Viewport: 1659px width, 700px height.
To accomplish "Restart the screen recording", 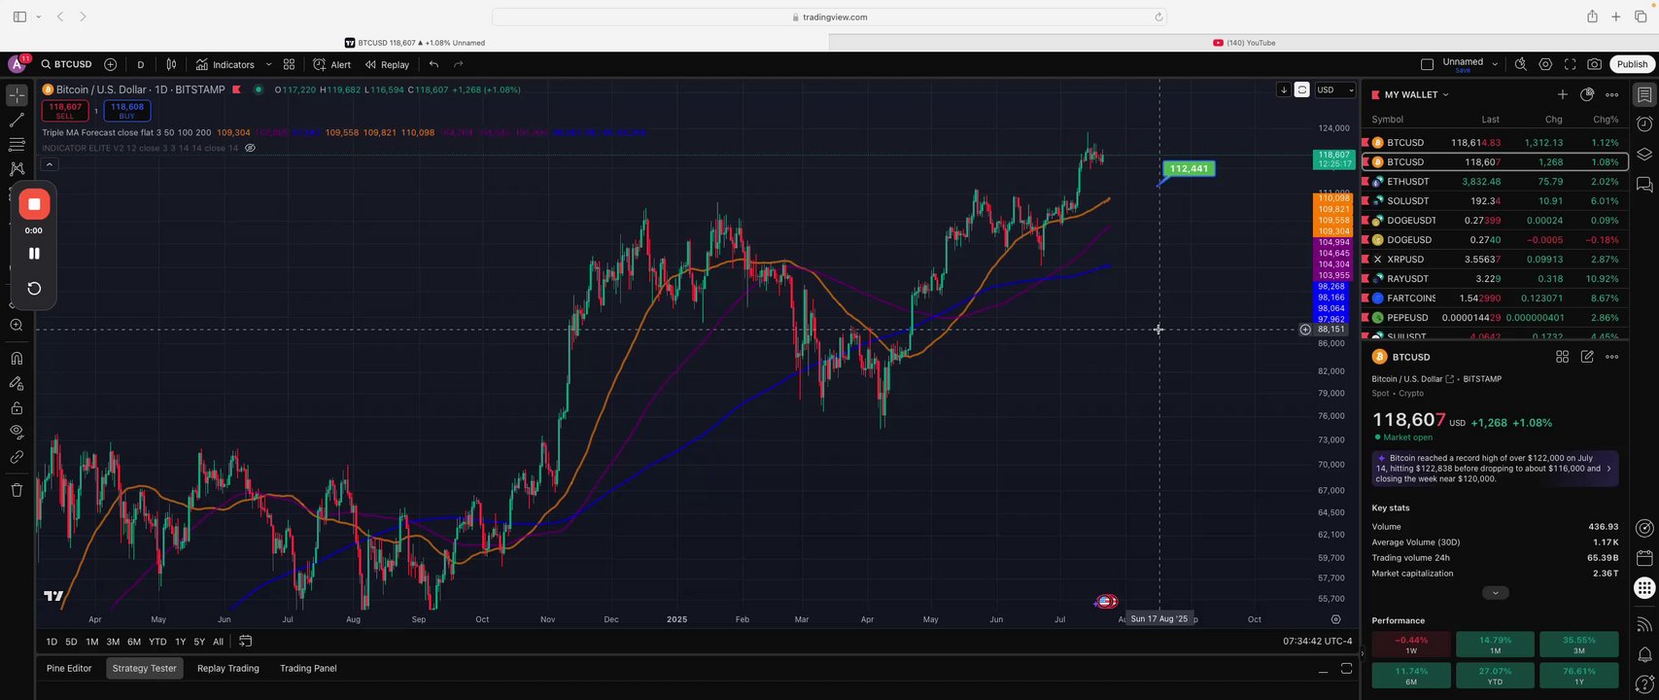I will (34, 289).
